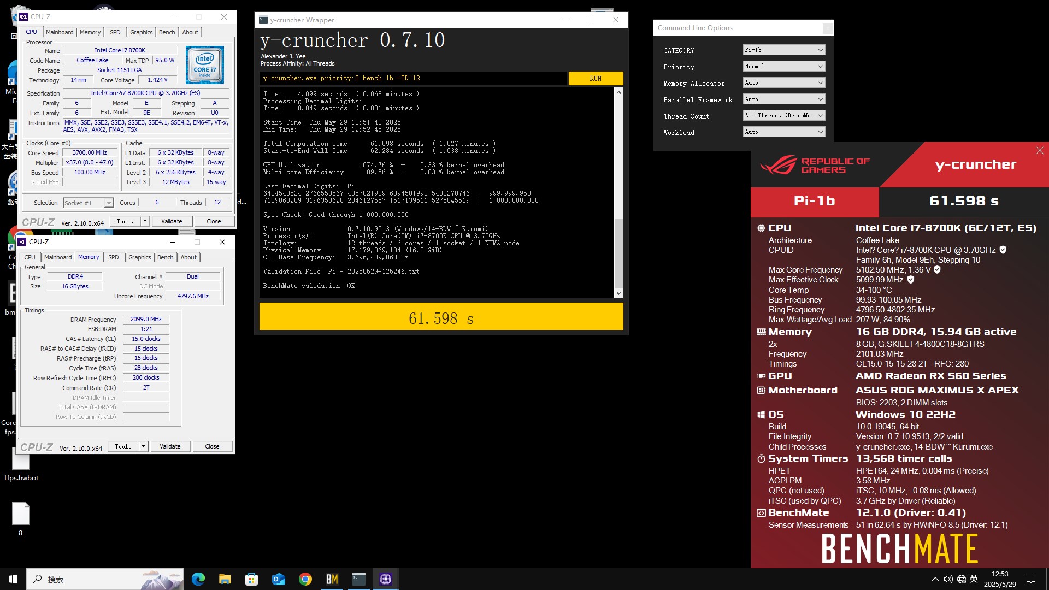Show hidden system tray icons
Image resolution: width=1049 pixels, height=590 pixels.
(x=935, y=579)
